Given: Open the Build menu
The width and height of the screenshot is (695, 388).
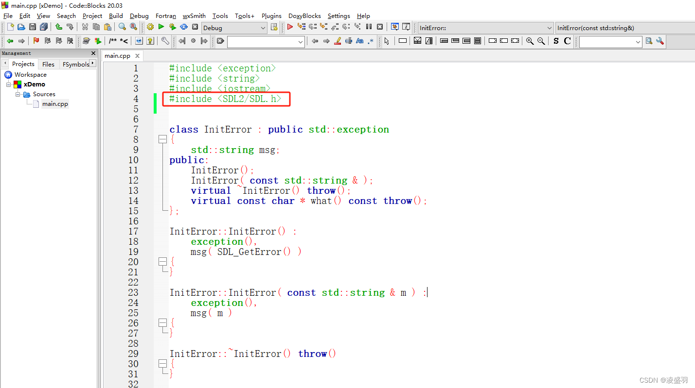Looking at the screenshot, I should pos(116,16).
